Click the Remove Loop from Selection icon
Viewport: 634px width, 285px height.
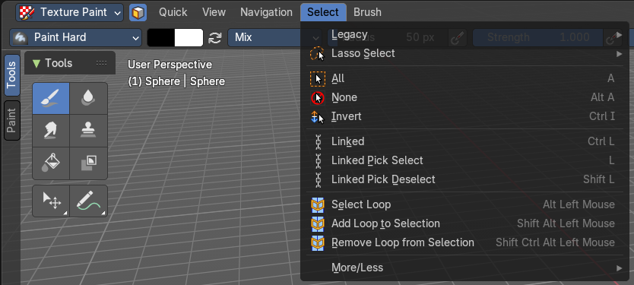(318, 242)
